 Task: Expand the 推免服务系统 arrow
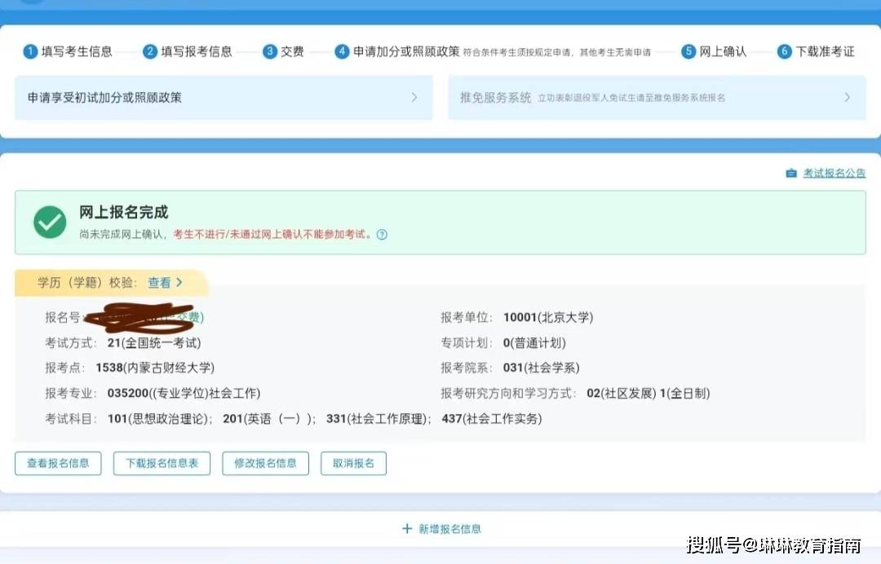[x=847, y=98]
